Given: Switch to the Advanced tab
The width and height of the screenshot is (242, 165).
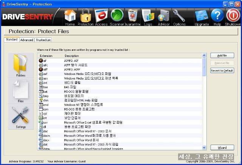Looking at the screenshot, I should tap(27, 40).
